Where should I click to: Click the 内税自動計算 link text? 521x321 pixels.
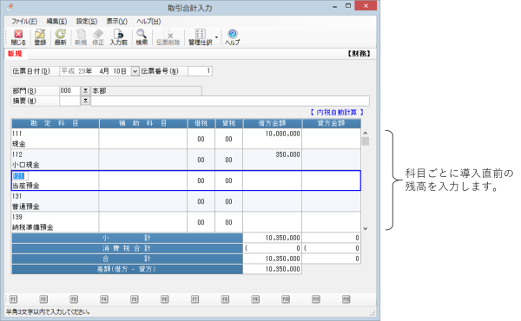(x=337, y=112)
